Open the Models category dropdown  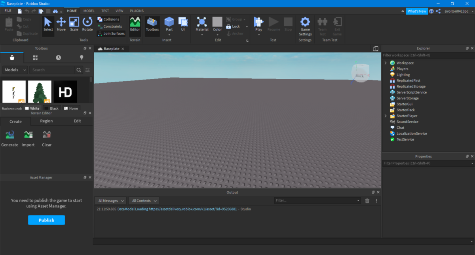(15, 70)
